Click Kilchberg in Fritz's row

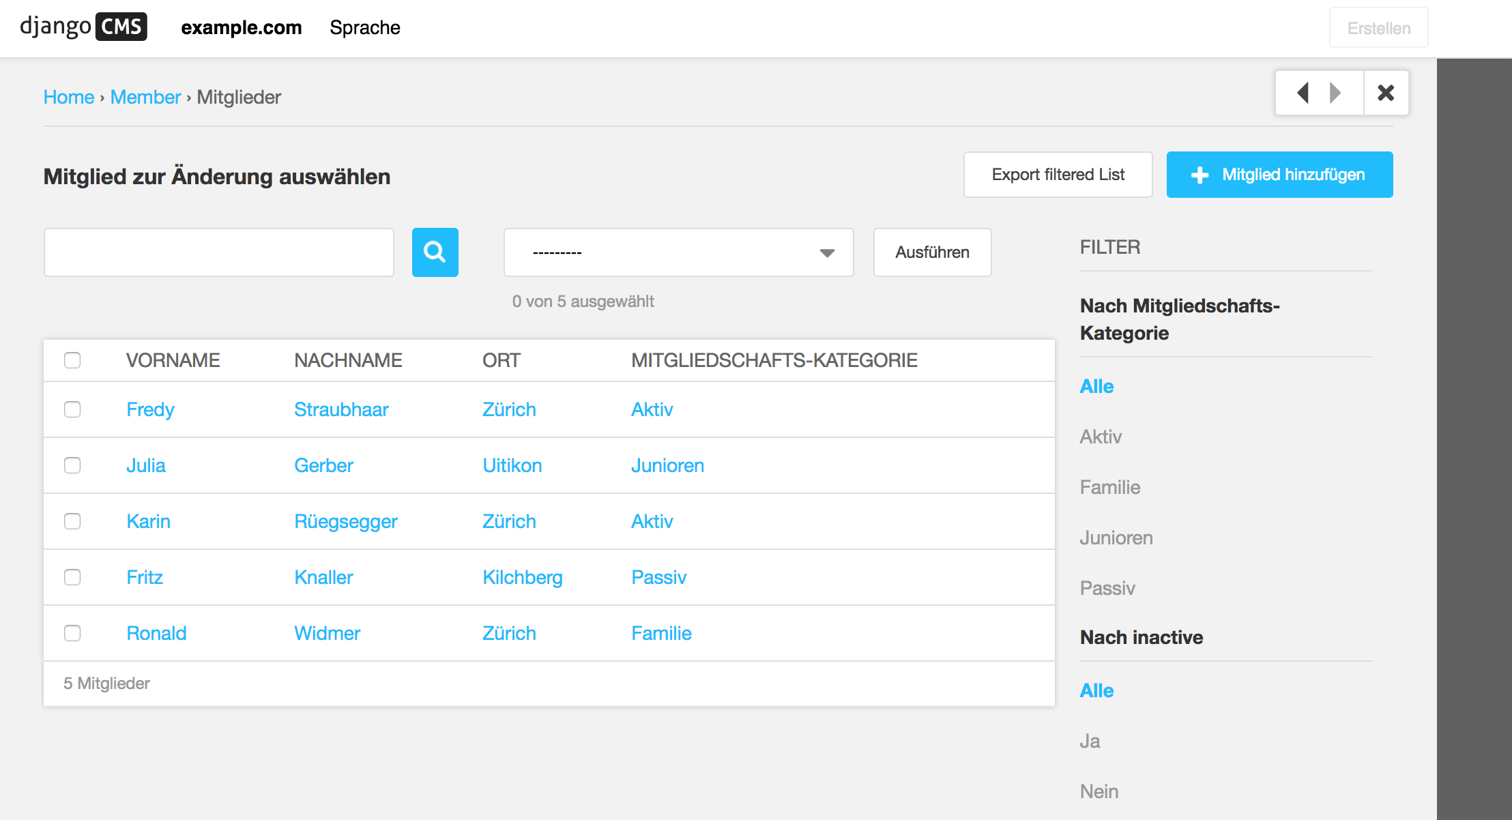523,577
